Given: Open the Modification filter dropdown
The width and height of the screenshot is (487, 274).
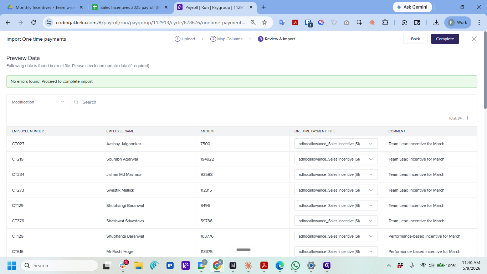Looking at the screenshot, I should point(39,102).
